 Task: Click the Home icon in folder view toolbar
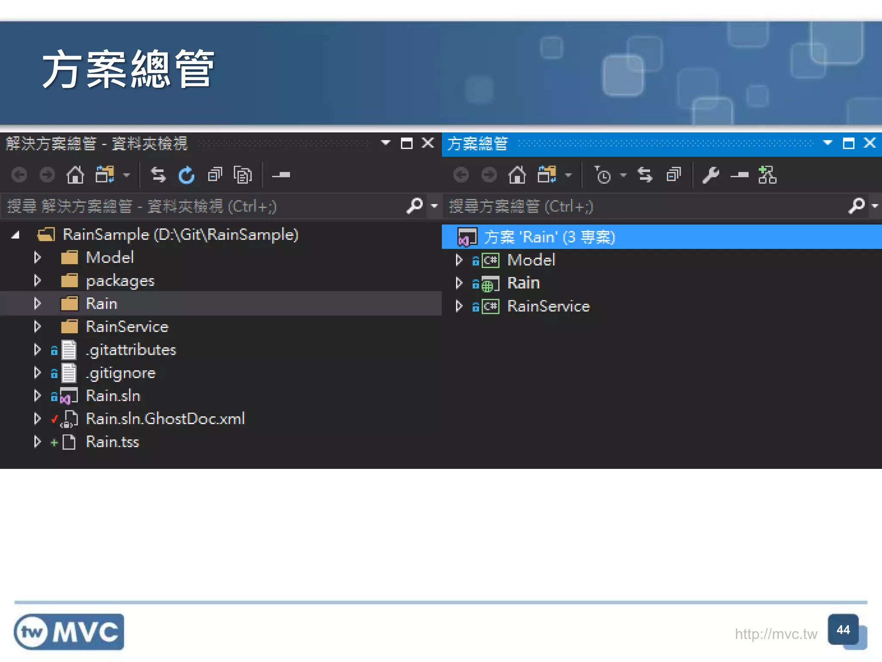pos(75,175)
